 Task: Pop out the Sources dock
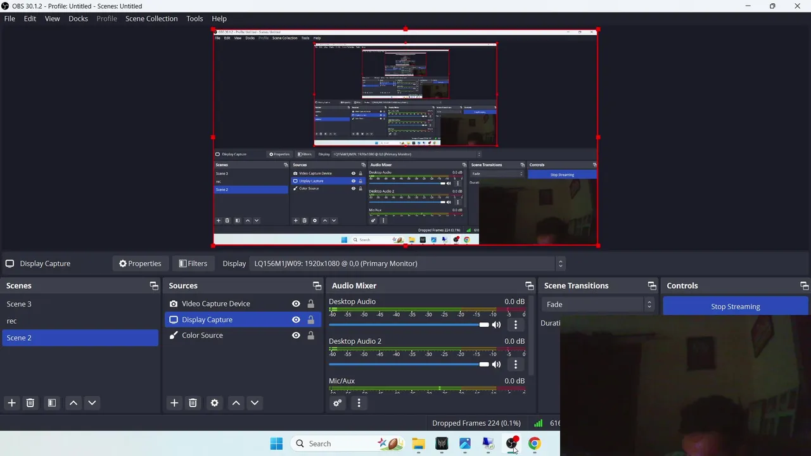coord(317,286)
